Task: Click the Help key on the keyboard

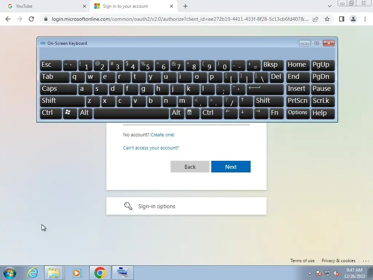Action: (323, 113)
